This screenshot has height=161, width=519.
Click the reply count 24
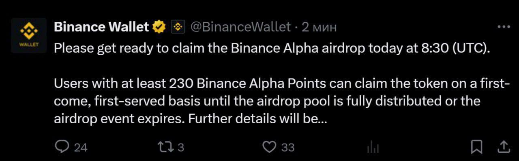coord(81,147)
